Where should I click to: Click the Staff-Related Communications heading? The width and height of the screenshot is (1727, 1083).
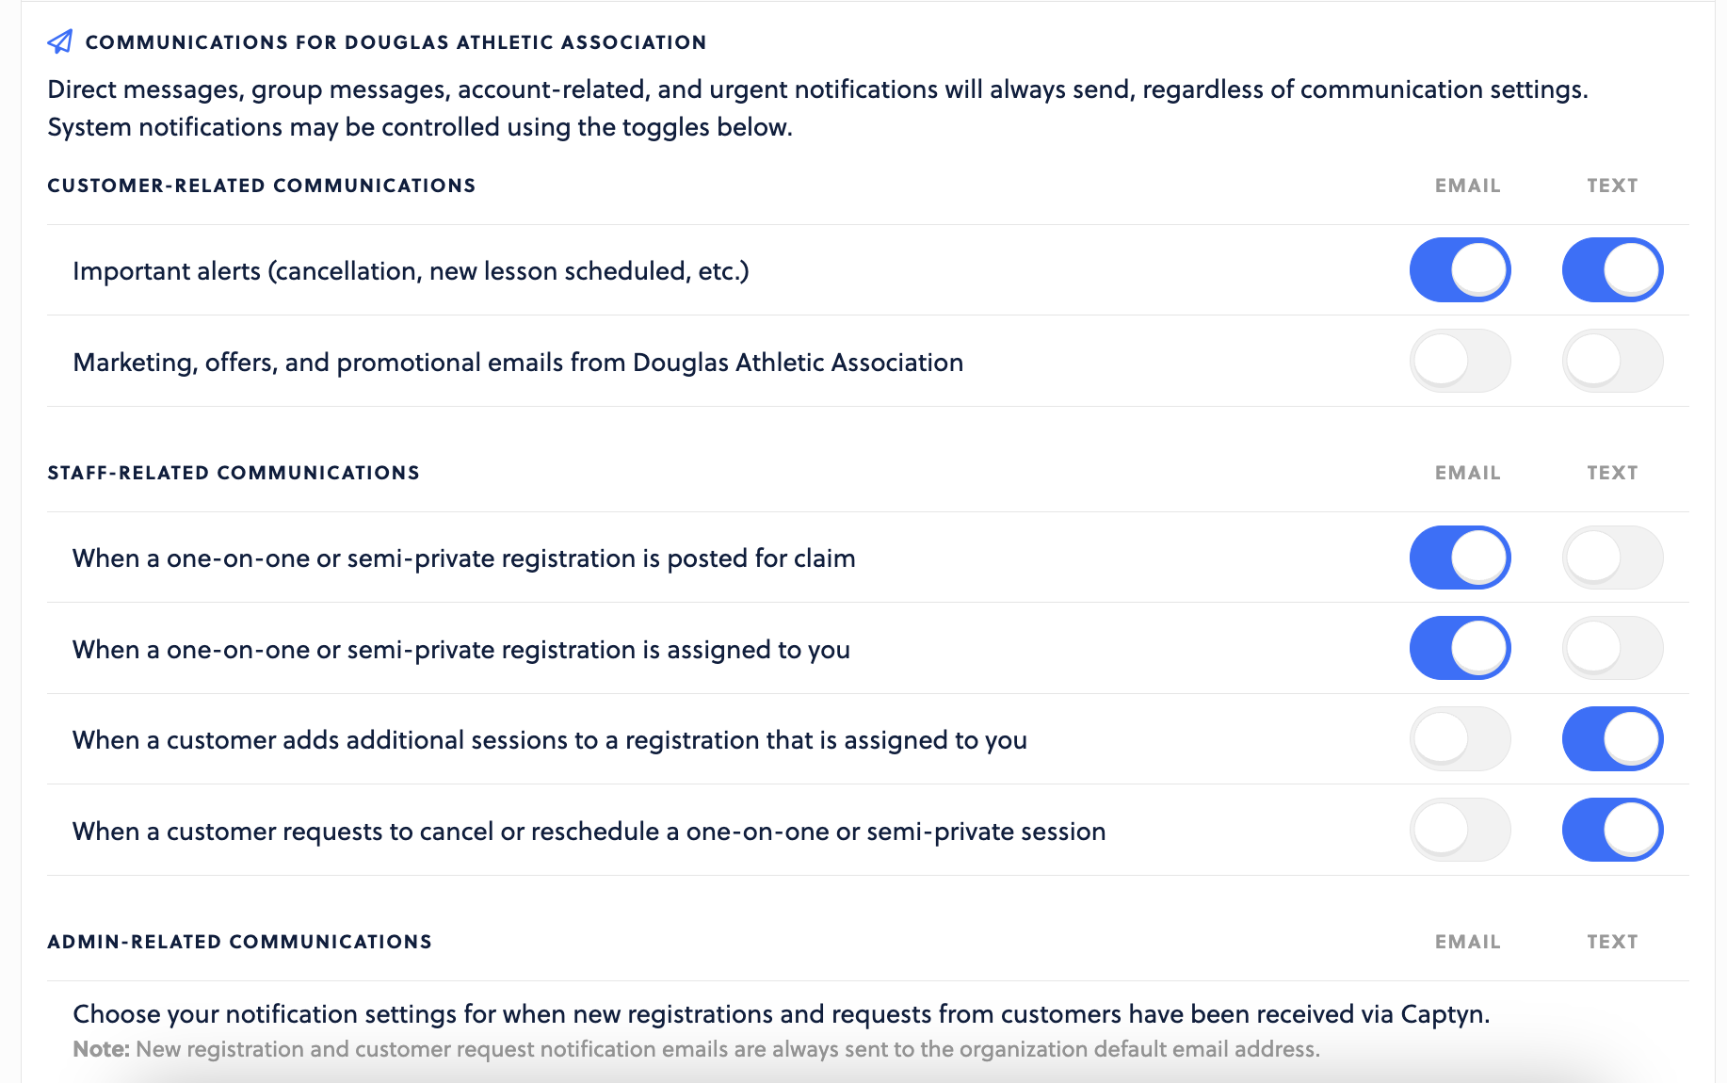tap(234, 473)
